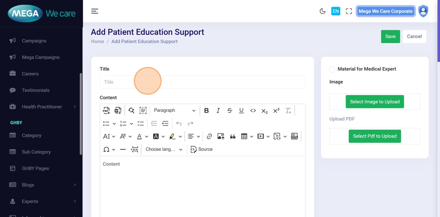Increase indent in the editor
Viewport: 440px width, 217px height.
pyautogui.click(x=165, y=124)
